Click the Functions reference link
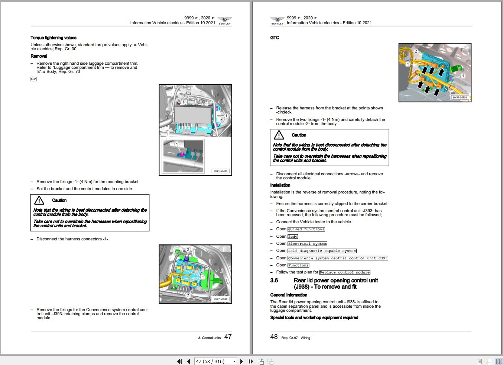Screen dimensions: 503x365 [298, 265]
